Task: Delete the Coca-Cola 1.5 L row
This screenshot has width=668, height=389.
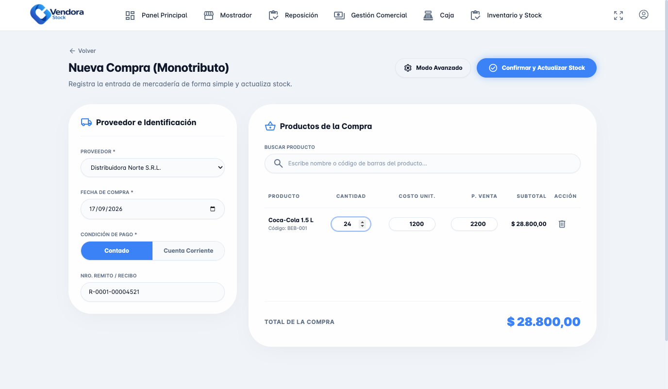Action: click(x=562, y=224)
